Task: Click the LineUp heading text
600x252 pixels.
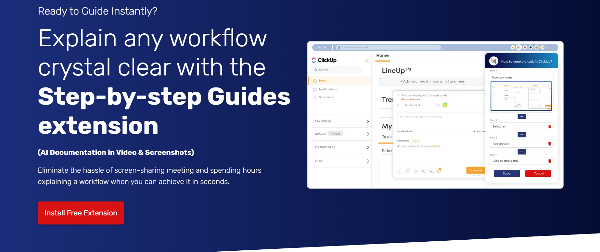Action: coord(397,70)
